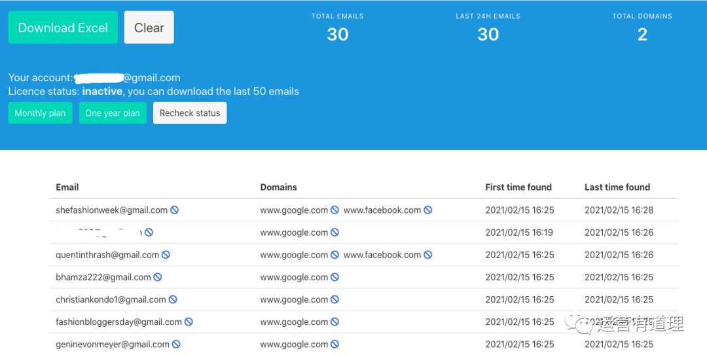Click the Last time found header
Image resolution: width=707 pixels, height=355 pixels.
click(617, 187)
